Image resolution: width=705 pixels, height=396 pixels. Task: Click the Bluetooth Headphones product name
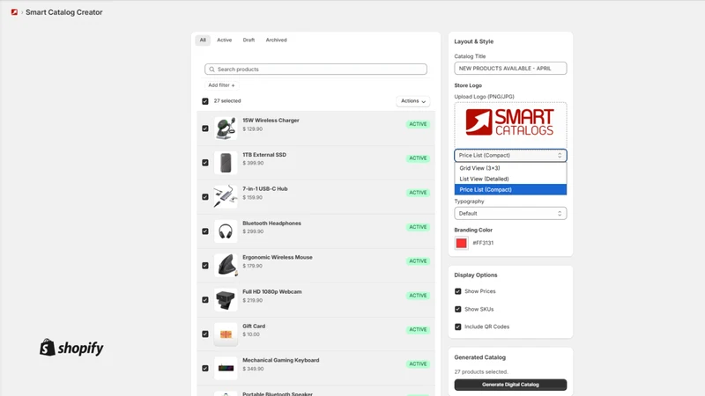[x=271, y=224]
